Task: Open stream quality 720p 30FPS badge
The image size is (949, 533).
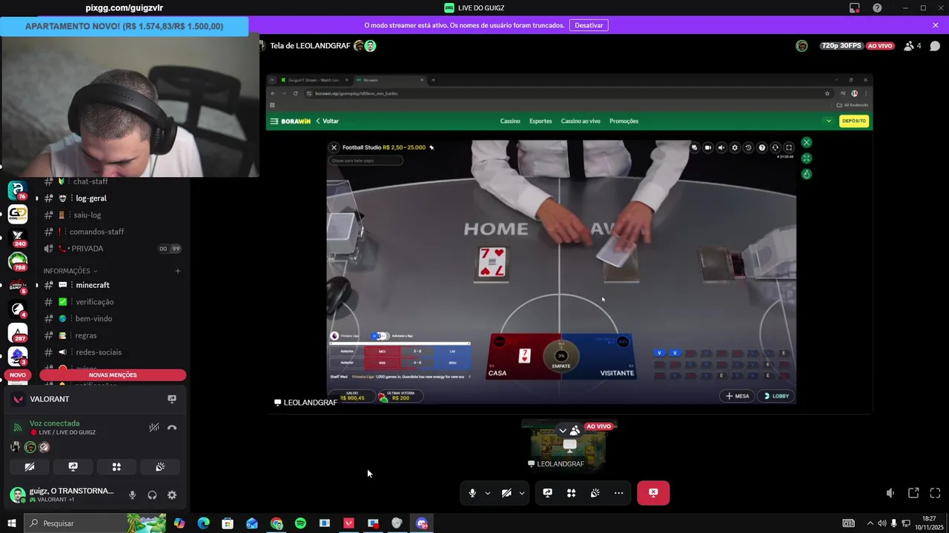Action: point(841,46)
